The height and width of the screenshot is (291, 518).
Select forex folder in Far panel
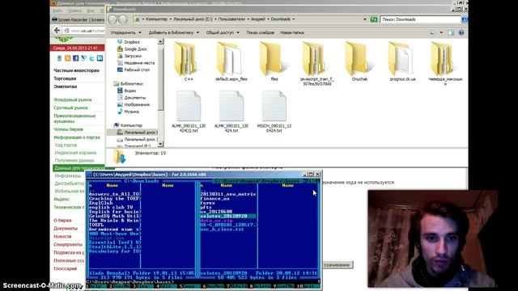(207, 203)
